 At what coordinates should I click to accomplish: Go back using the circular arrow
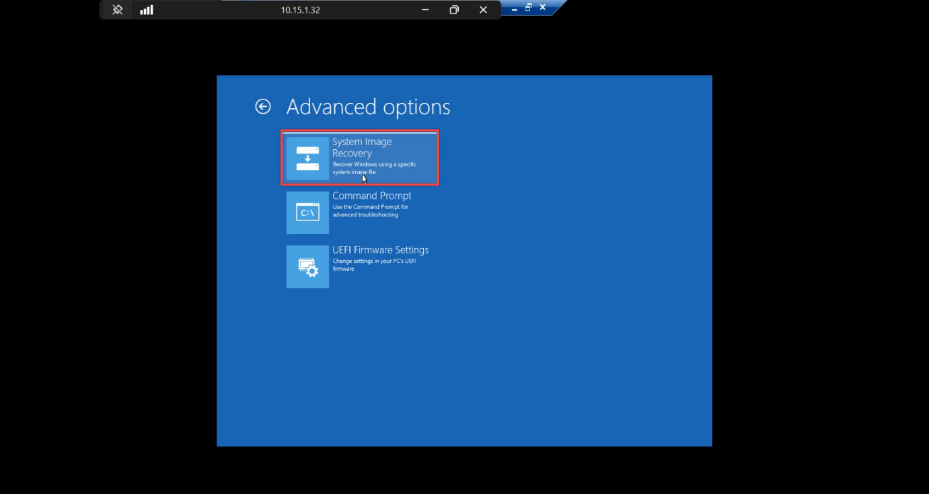pos(263,106)
